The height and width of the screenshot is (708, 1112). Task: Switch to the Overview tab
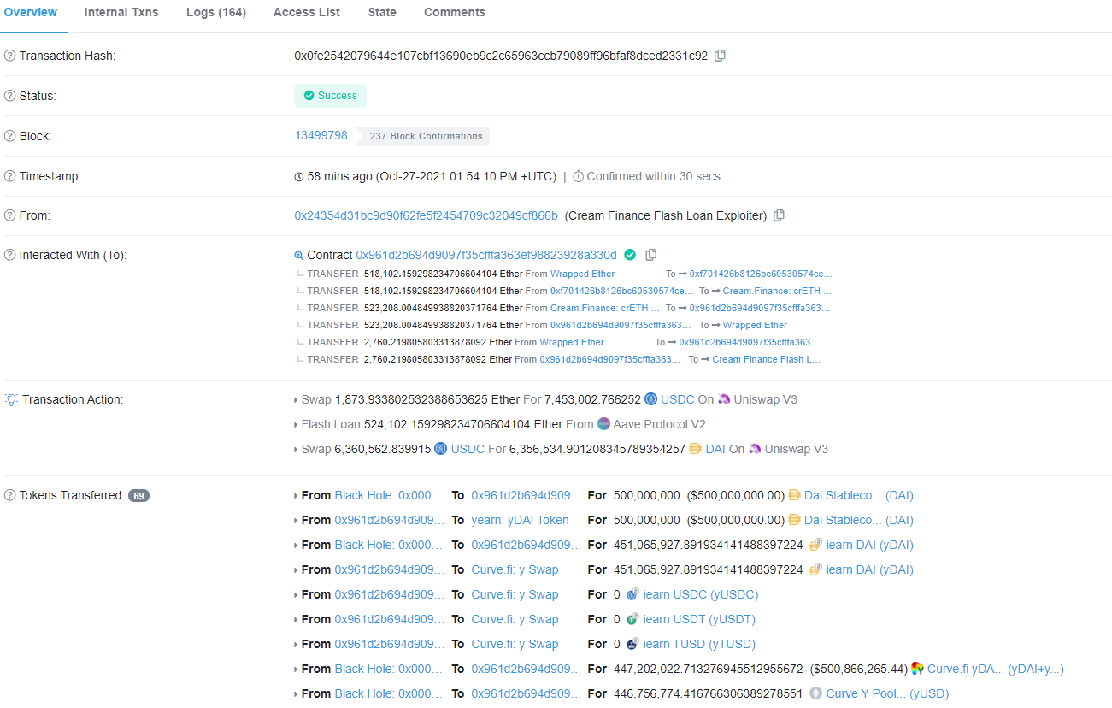pos(31,13)
